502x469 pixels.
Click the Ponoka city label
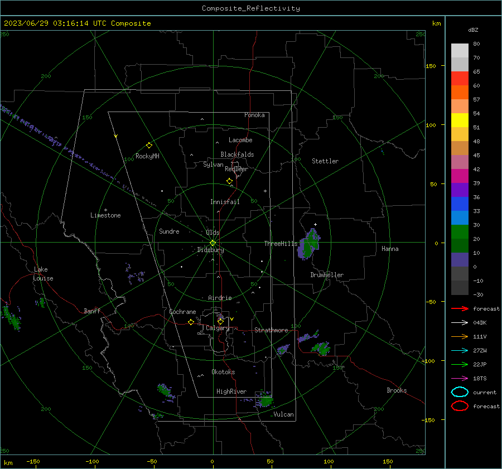tap(254, 115)
